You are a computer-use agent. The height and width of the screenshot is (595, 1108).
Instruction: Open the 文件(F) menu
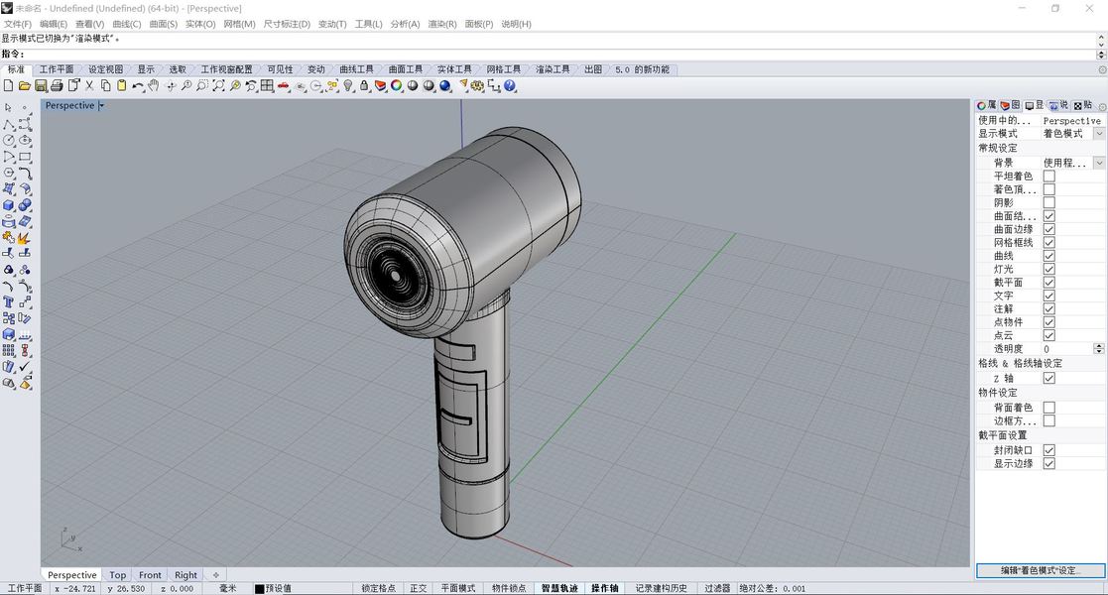tap(18, 24)
